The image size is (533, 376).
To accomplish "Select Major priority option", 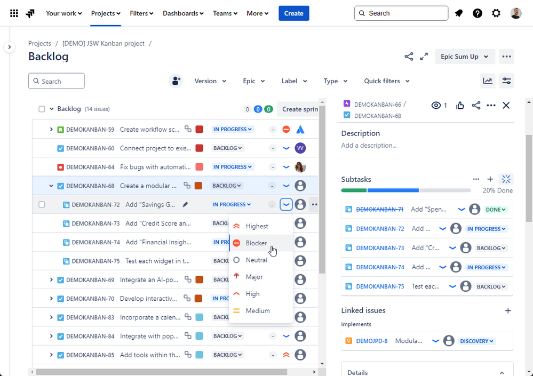I will (x=261, y=277).
